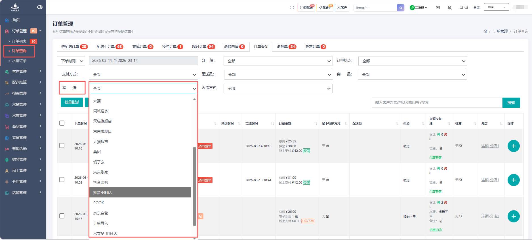Click the home icon in breadcrumb
Screen dimensions: 532x240
[x=485, y=31]
